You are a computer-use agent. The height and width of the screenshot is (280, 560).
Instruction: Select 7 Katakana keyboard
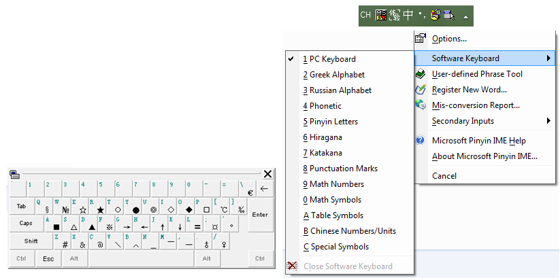323,153
